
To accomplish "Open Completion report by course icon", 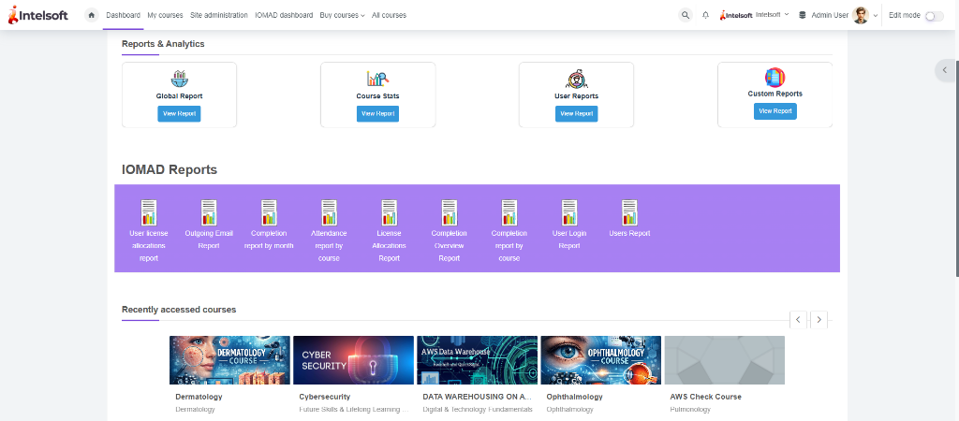I will [509, 212].
